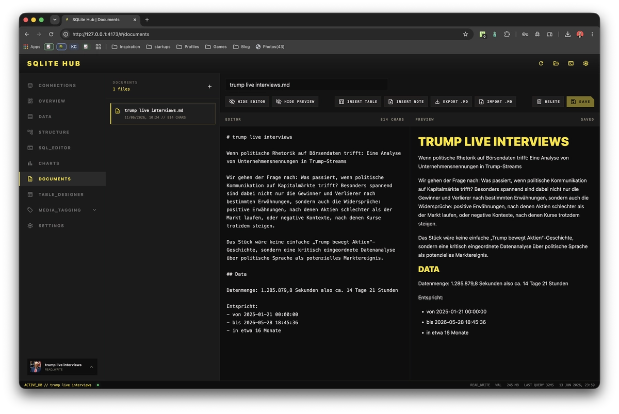This screenshot has width=619, height=414.
Task: Click the WAL status bar entry
Action: (498, 385)
